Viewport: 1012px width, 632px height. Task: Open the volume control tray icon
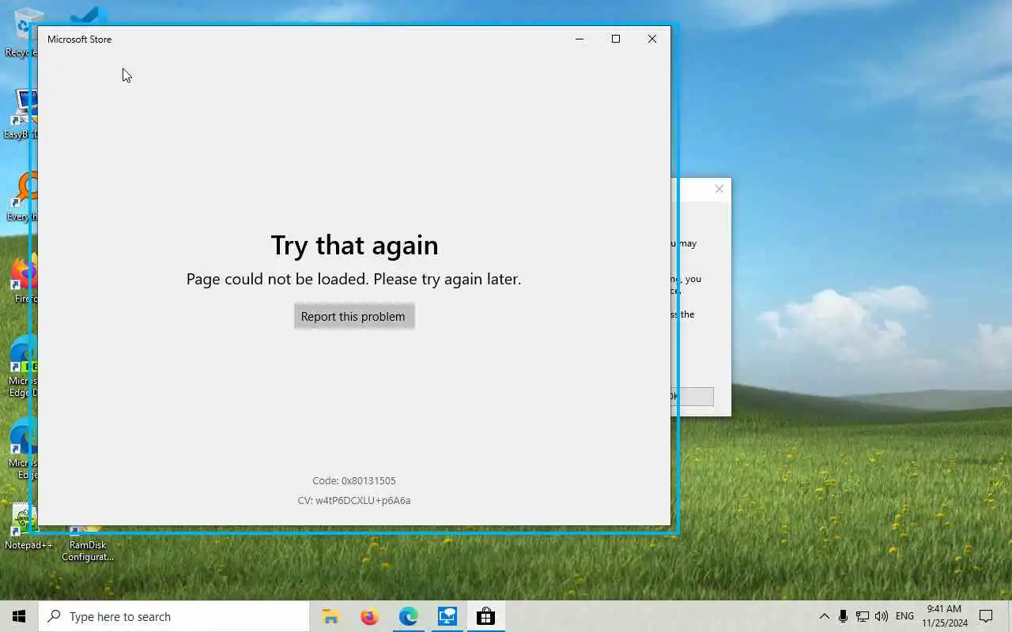[x=882, y=616]
